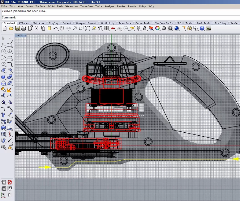Switch to the Drafting toolbar tab
Screen dimensions: 240x201
[x=220, y=23]
